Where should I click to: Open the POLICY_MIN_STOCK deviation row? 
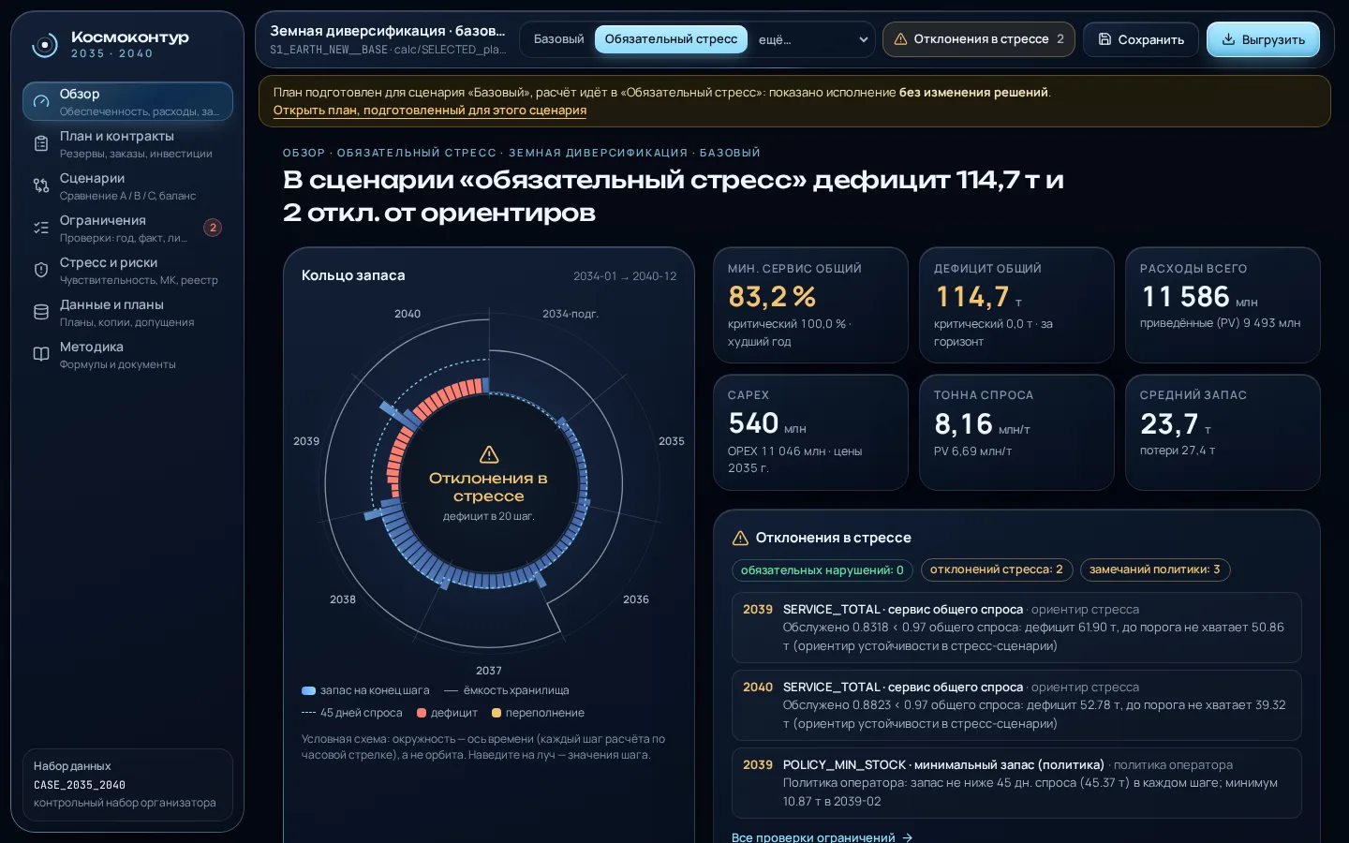point(1016,783)
